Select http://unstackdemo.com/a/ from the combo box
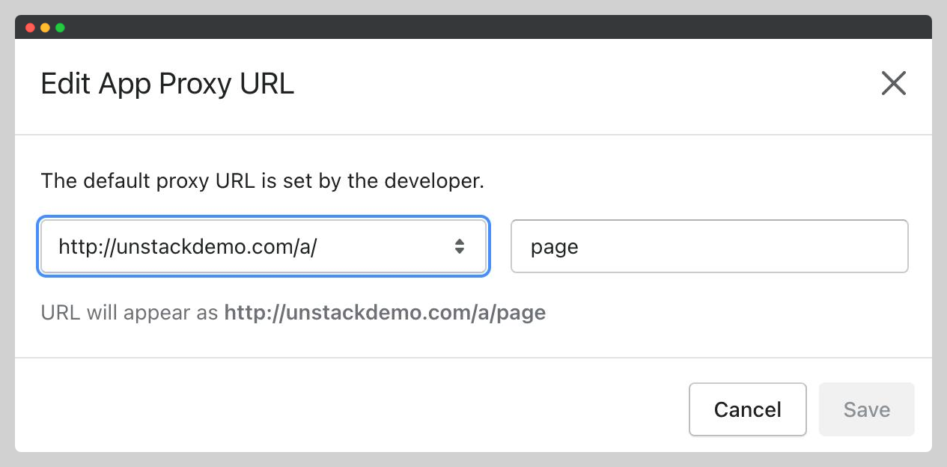Screen dimensions: 947x467 coord(263,245)
